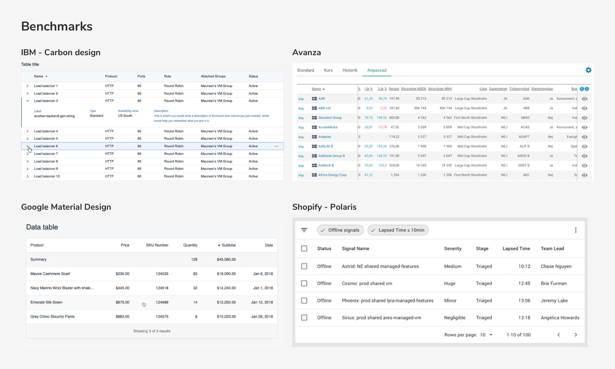Sort by the Superräntan column header
The height and width of the screenshot is (369, 615).
click(498, 89)
